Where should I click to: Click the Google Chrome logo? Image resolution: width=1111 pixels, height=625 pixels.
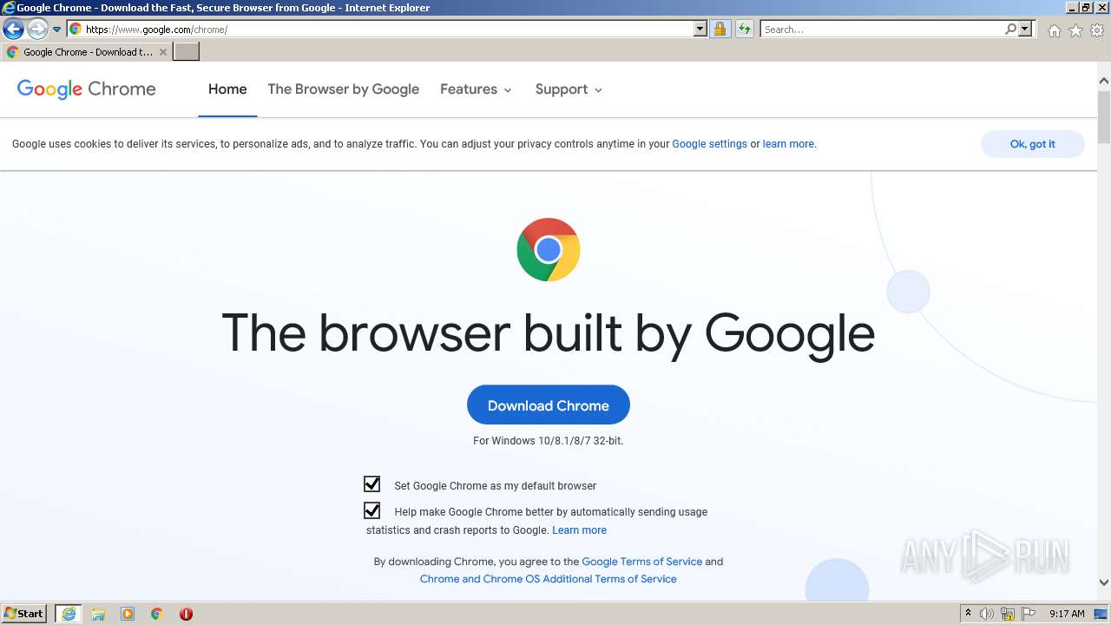pos(86,89)
